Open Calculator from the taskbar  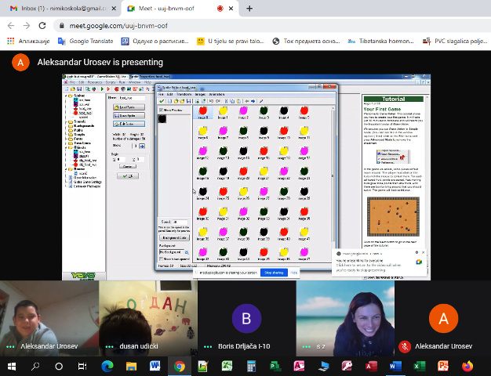point(251,366)
